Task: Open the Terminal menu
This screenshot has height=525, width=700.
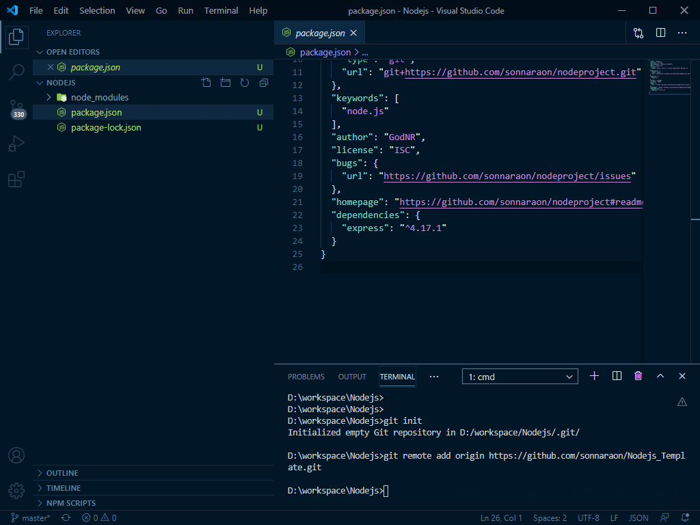Action: 221,10
